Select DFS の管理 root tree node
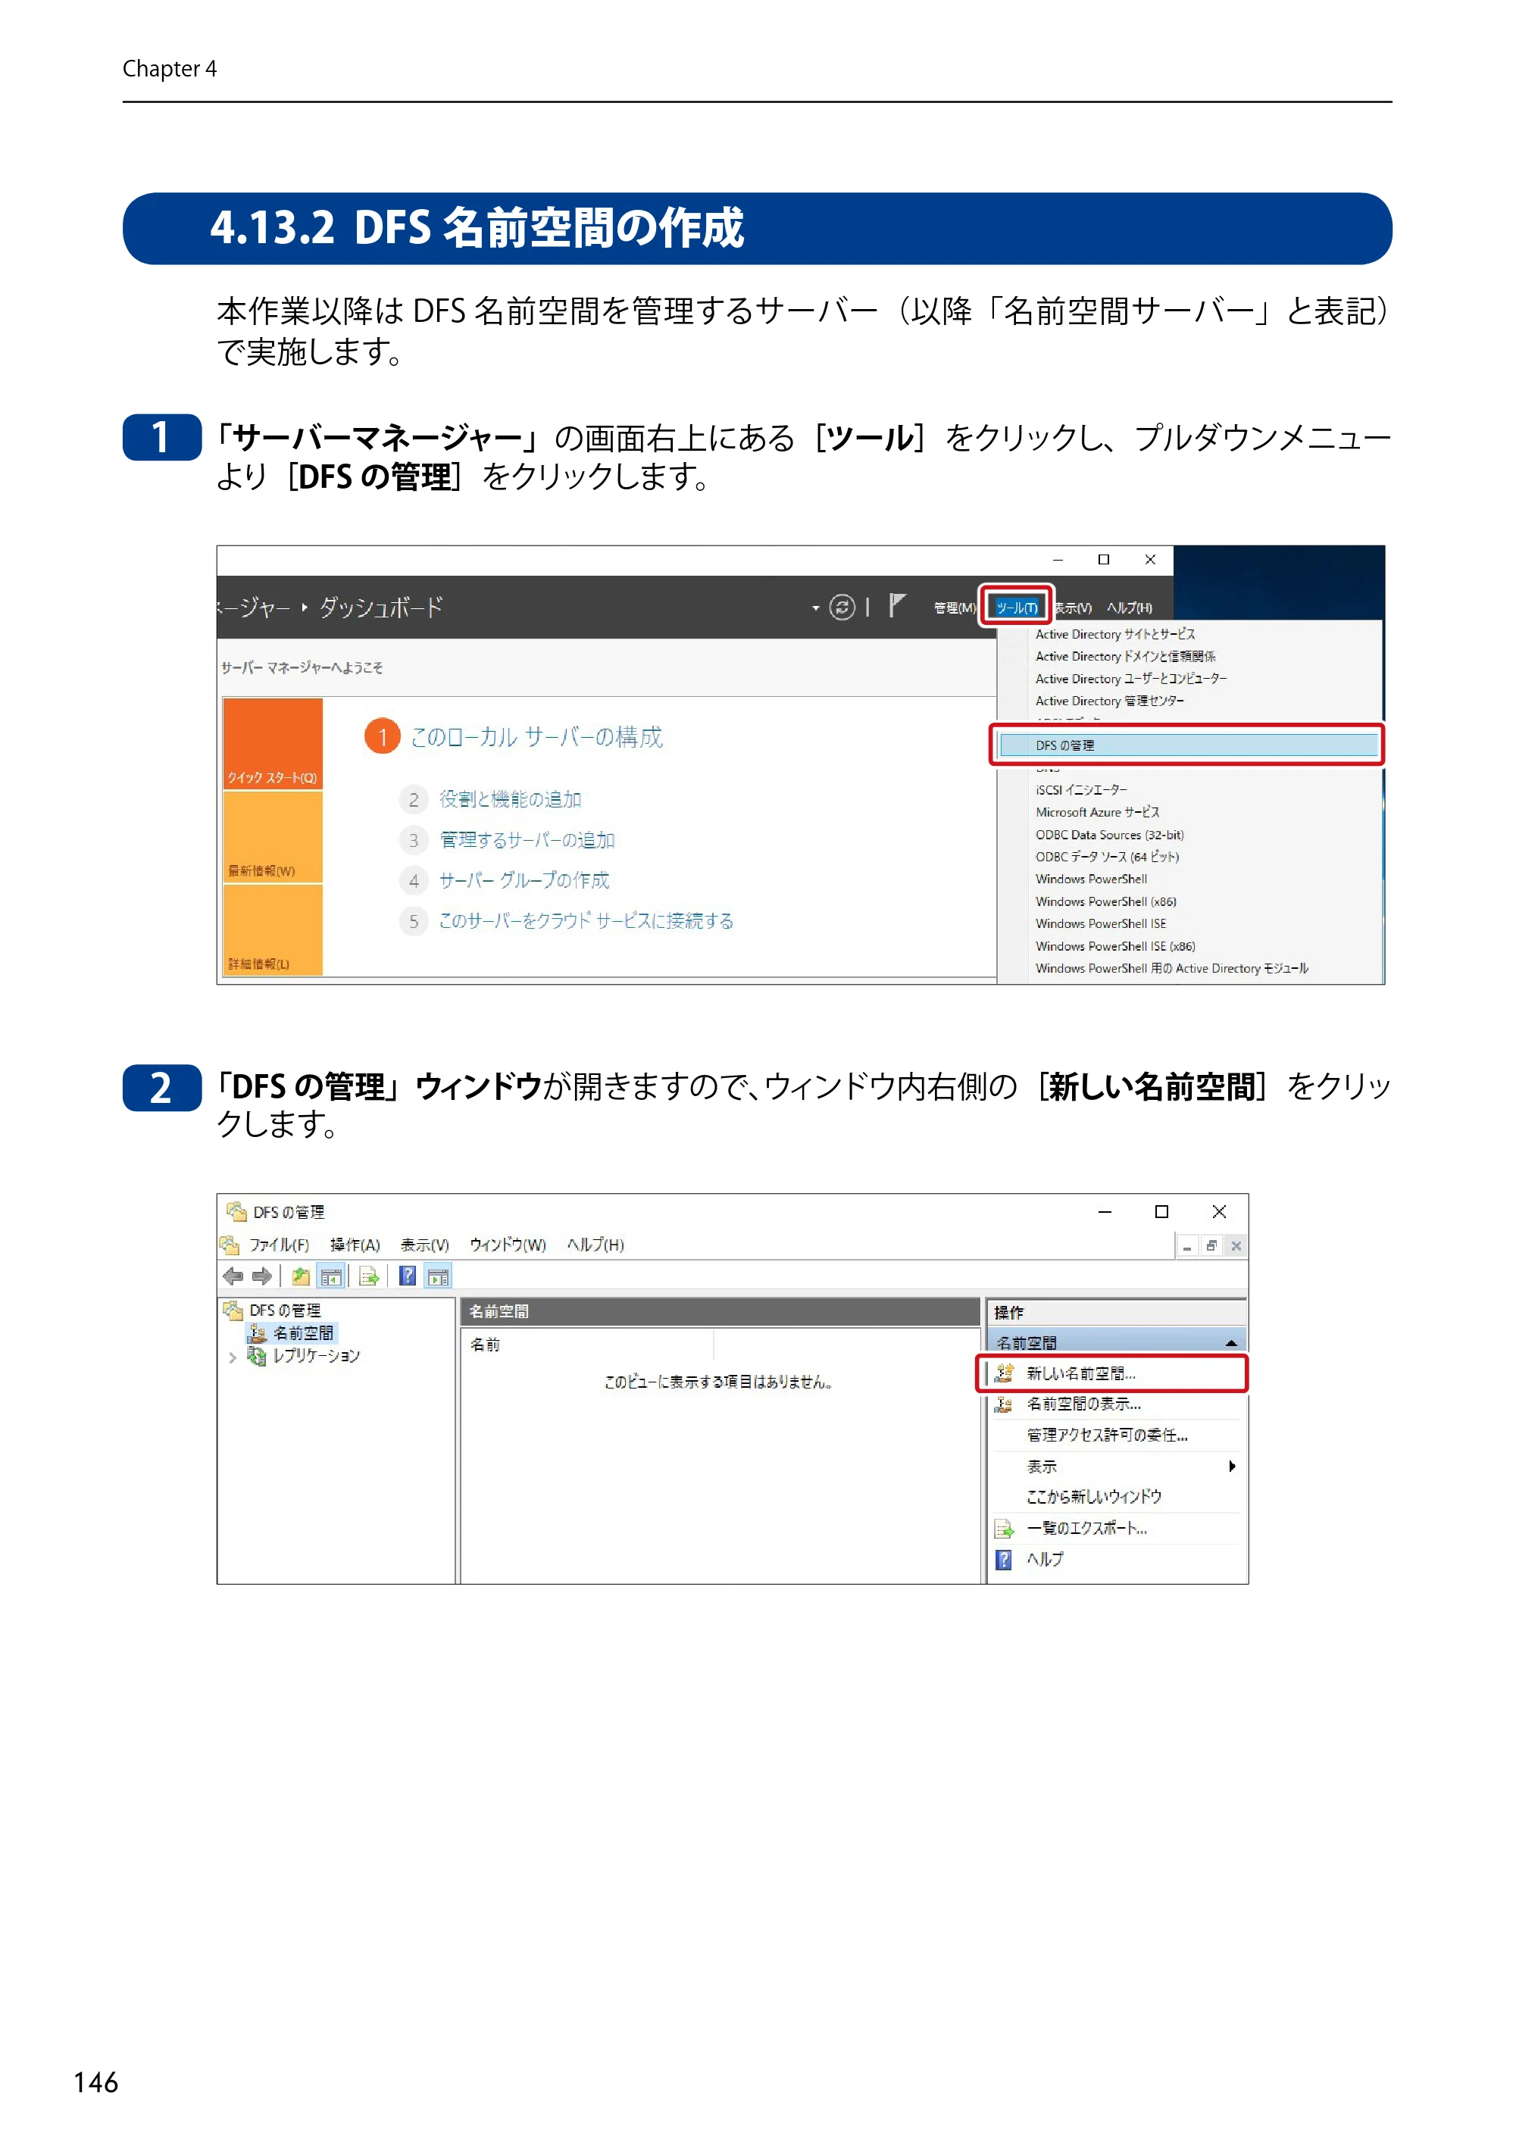 [285, 1310]
